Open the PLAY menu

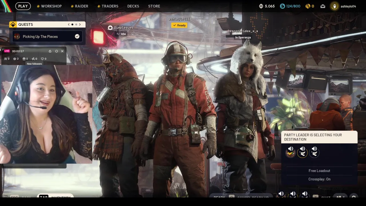23,6
